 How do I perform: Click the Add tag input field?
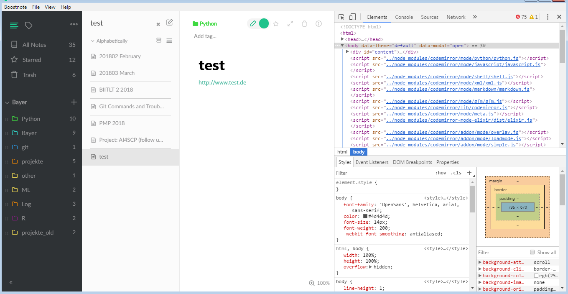[x=205, y=36]
